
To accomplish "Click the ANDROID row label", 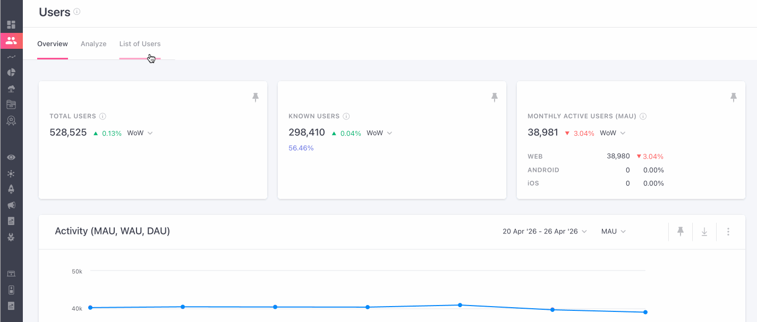I will (x=543, y=170).
